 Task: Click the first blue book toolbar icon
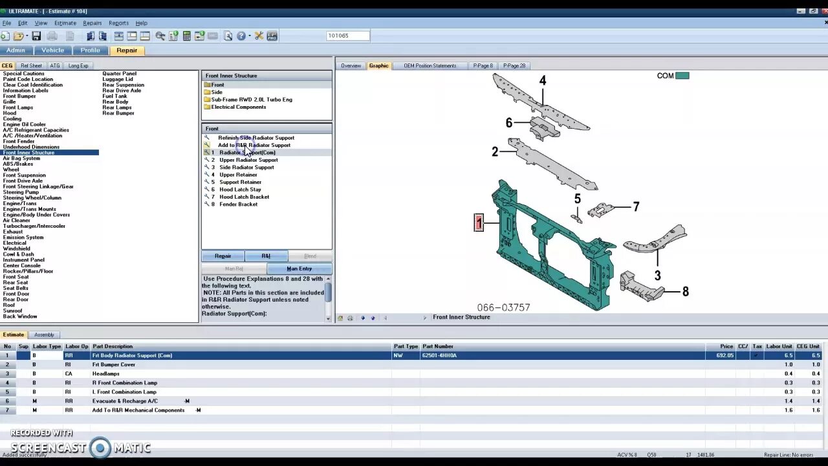pyautogui.click(x=91, y=36)
